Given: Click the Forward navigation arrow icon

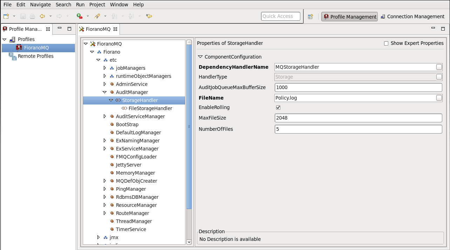Looking at the screenshot, I should (59, 16).
